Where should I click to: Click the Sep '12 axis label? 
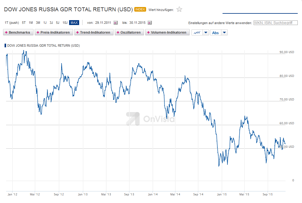[x=59, y=194]
